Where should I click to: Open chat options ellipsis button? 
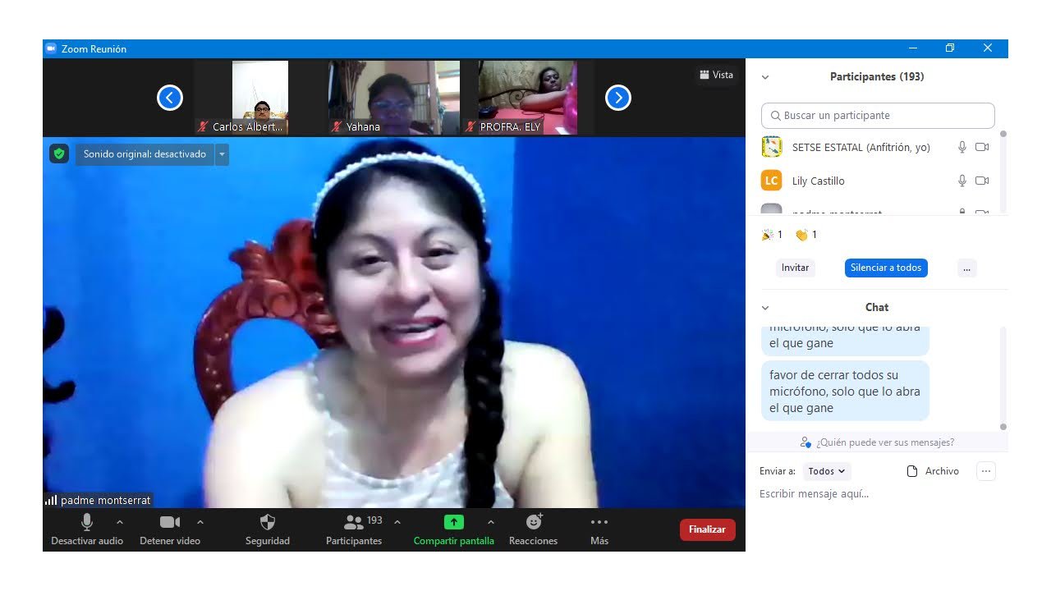986,471
